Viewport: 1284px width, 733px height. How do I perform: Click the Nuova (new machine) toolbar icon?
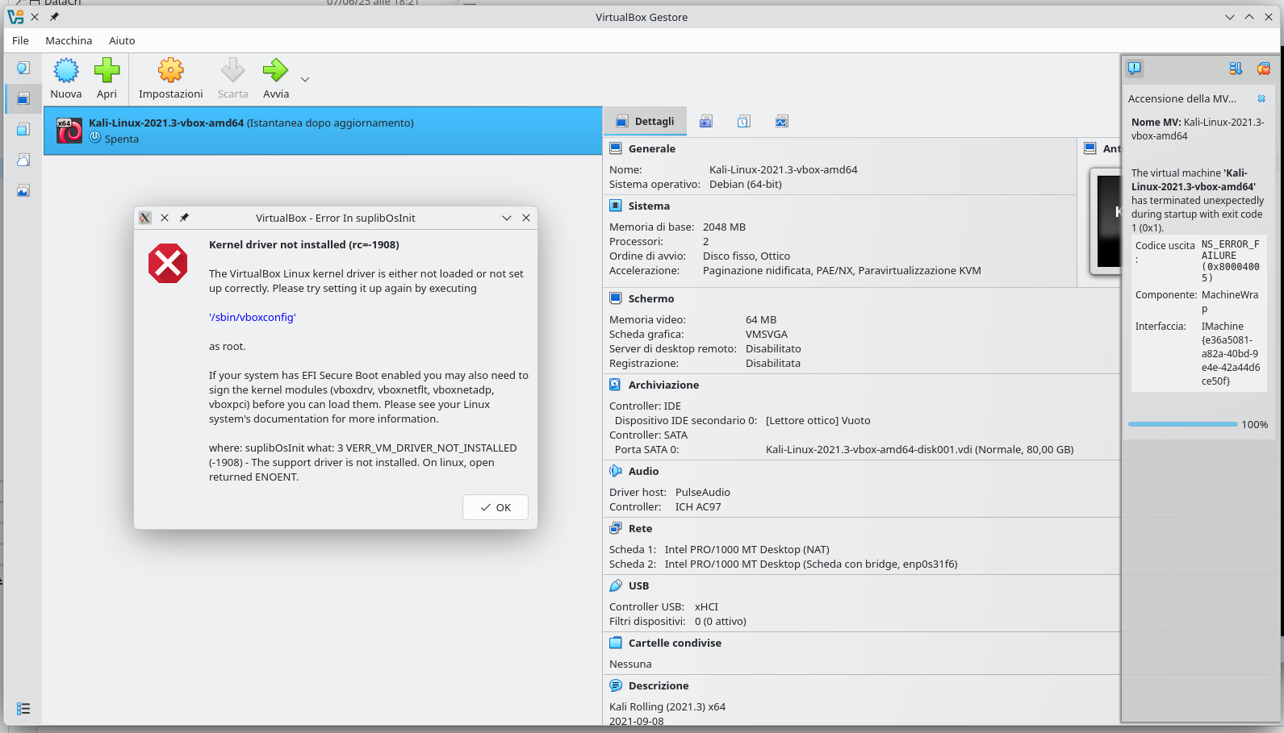(x=66, y=72)
